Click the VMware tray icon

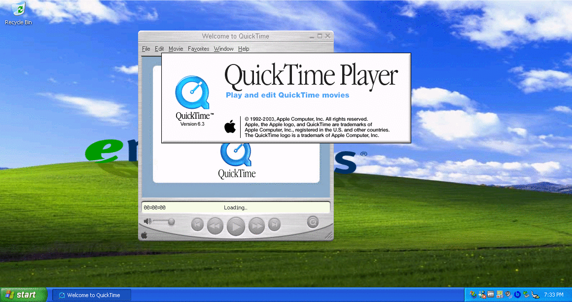click(x=491, y=295)
